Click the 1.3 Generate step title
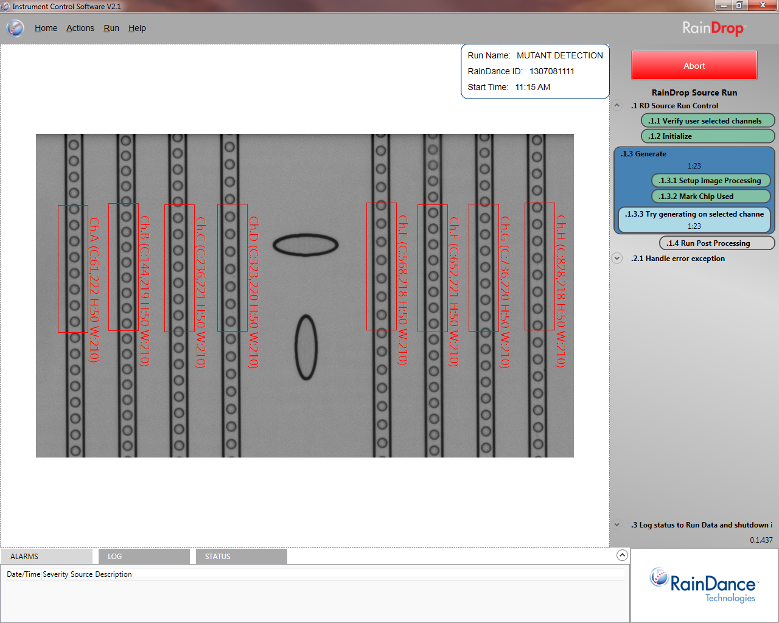The image size is (779, 623). (644, 154)
